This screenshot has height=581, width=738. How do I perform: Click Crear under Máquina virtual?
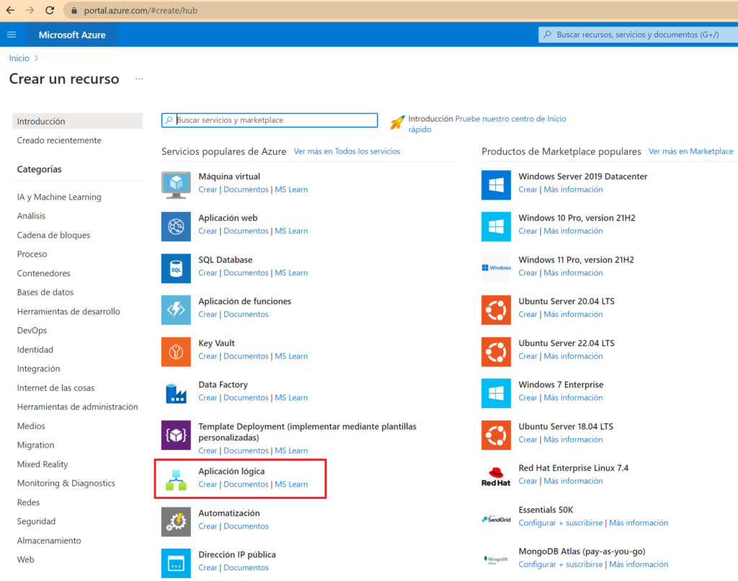click(208, 190)
